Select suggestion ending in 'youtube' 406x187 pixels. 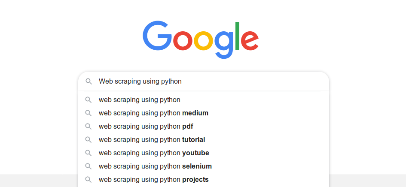pos(204,153)
